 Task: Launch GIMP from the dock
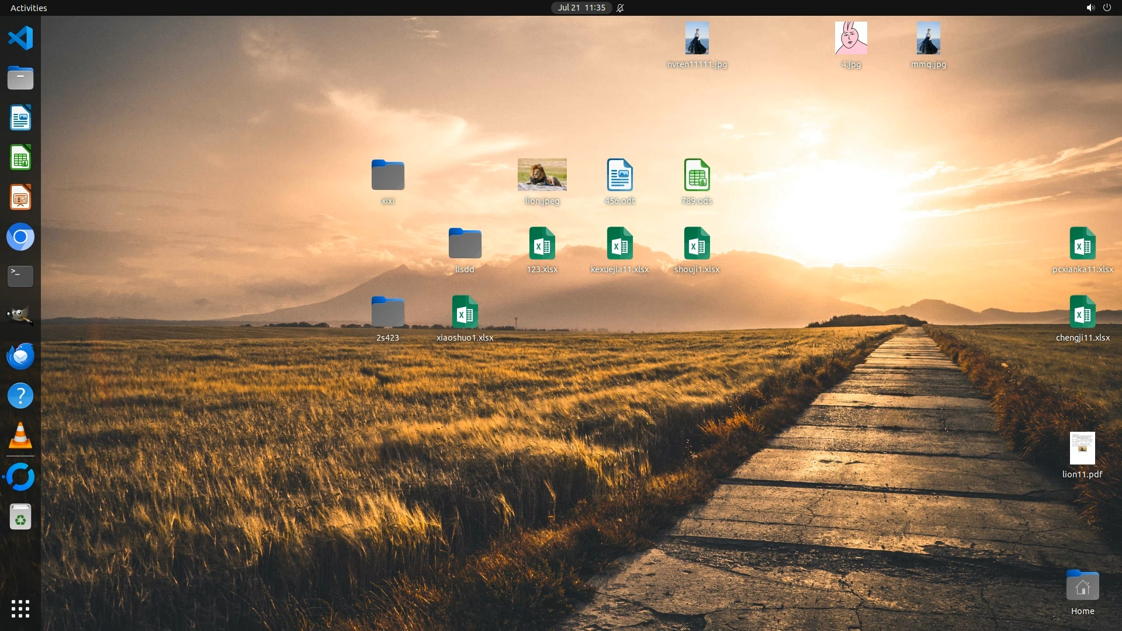tap(20, 316)
